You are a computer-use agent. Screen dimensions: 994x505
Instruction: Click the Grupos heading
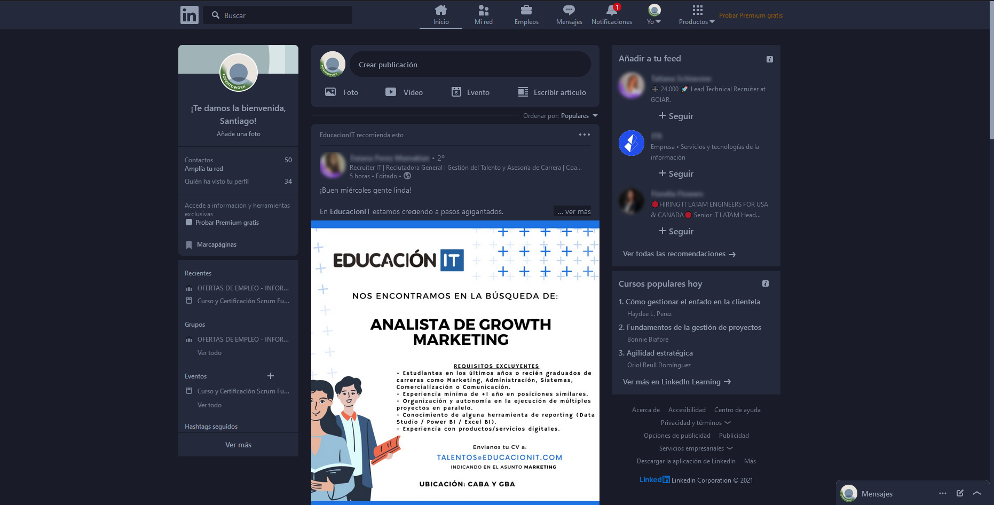195,325
